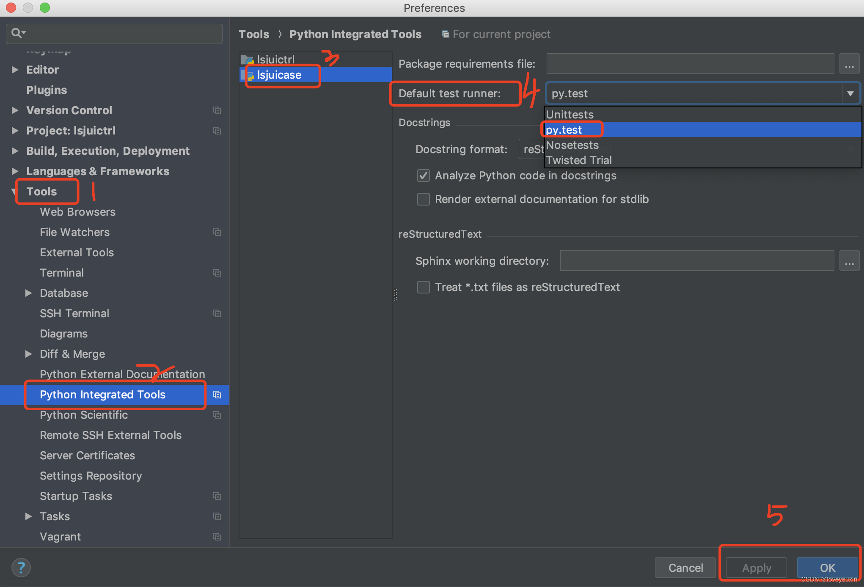Choose Twisted Trial test runner option

(x=579, y=160)
